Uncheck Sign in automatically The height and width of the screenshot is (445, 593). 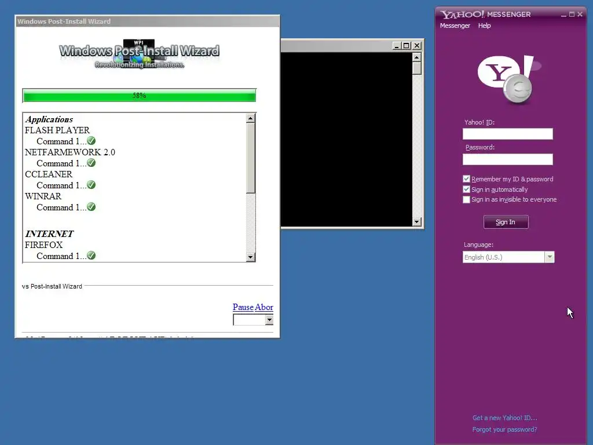(x=466, y=189)
